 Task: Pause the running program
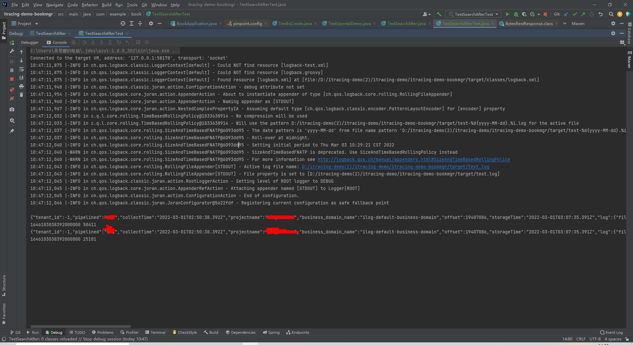(x=12, y=70)
